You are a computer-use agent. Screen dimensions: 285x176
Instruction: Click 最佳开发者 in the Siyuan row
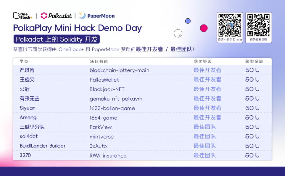click(x=207, y=108)
